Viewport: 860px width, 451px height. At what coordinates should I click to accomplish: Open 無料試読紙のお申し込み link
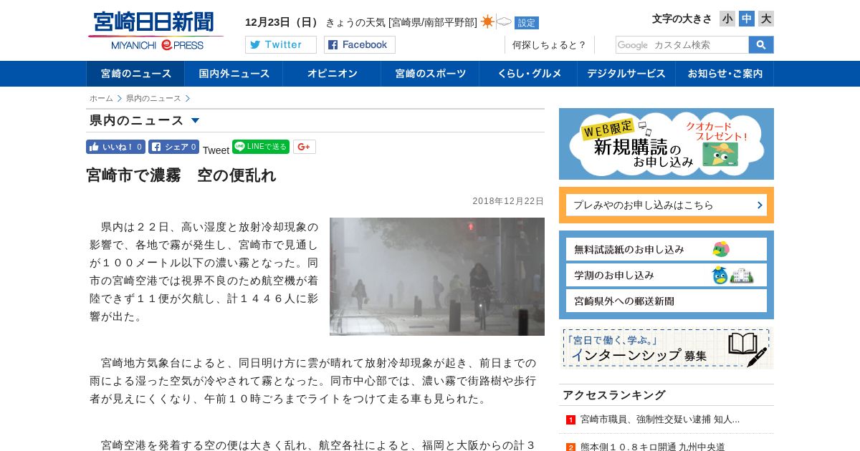point(666,249)
